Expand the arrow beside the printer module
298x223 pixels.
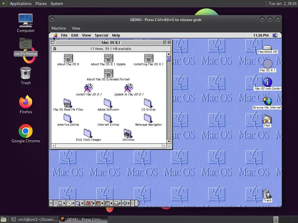click(x=120, y=204)
